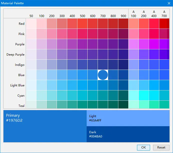Click the Dark #004BA0 preview panel

coord(128,134)
